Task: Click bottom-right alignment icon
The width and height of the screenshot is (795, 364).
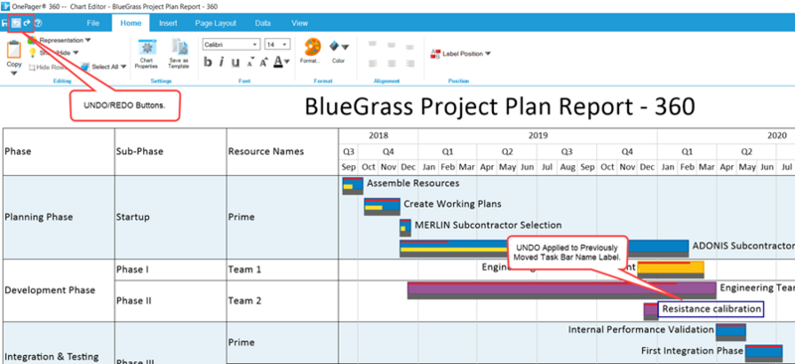Action: click(x=409, y=64)
